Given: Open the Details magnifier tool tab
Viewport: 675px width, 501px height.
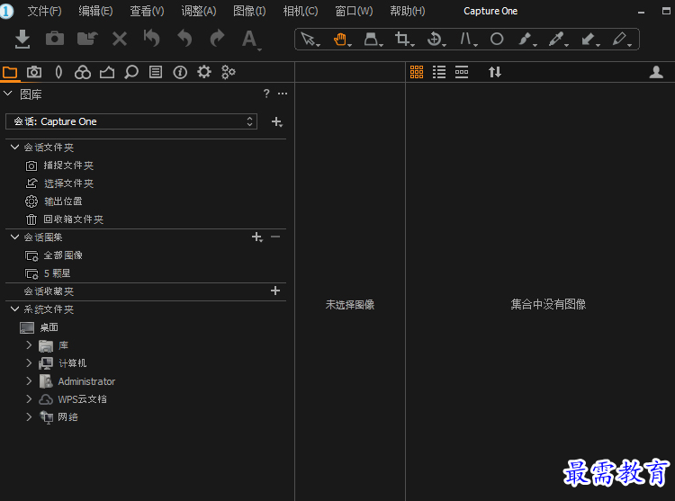Looking at the screenshot, I should [x=131, y=72].
